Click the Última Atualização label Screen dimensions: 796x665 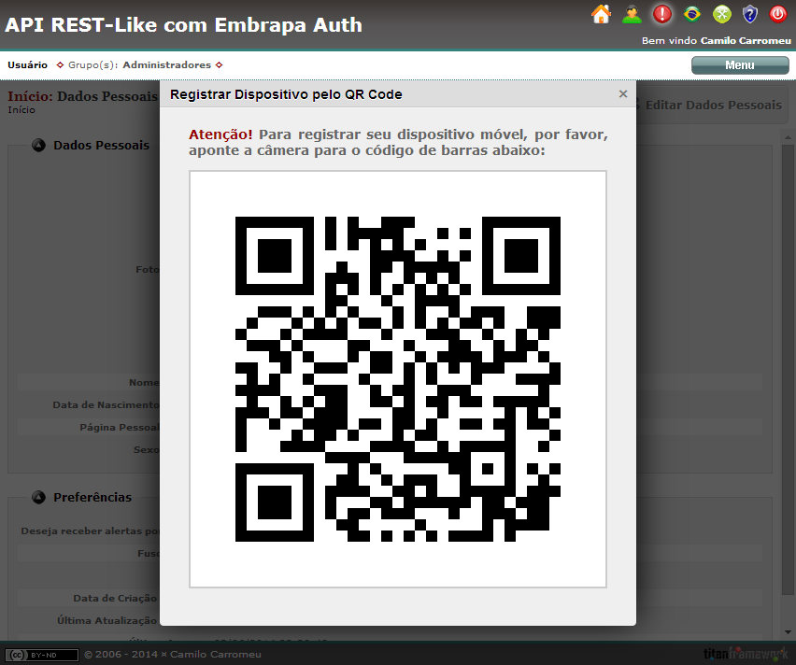click(107, 620)
